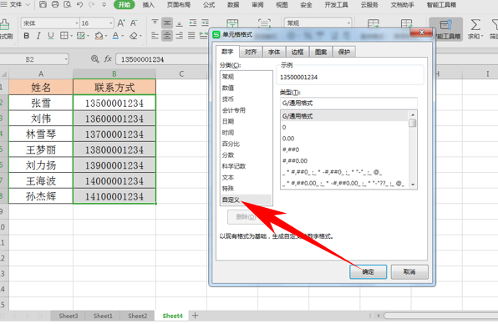The image size is (498, 324).
Task: Click the vertical middle align icon
Action: point(167,23)
